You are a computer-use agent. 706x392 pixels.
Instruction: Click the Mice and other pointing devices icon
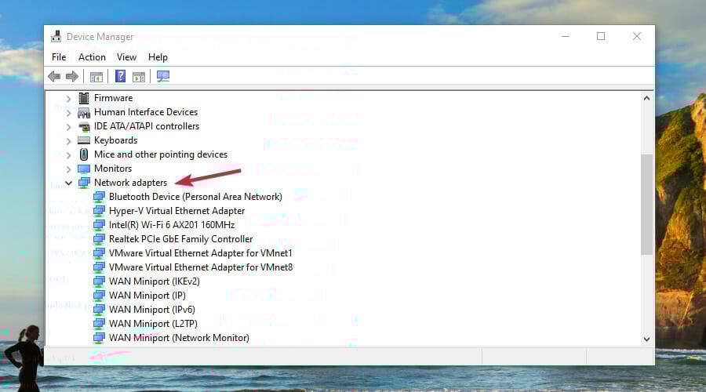click(84, 154)
